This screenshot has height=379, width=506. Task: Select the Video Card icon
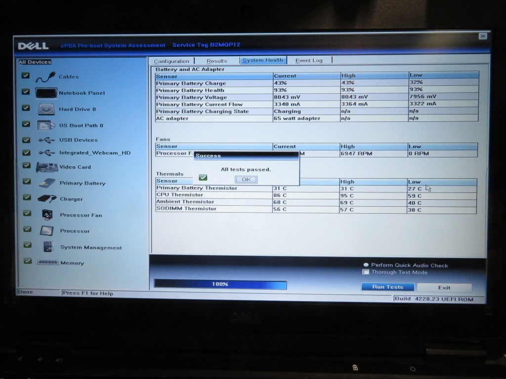pyautogui.click(x=47, y=167)
